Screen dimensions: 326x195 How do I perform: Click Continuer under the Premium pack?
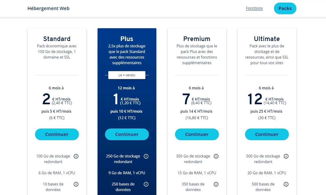tap(197, 134)
